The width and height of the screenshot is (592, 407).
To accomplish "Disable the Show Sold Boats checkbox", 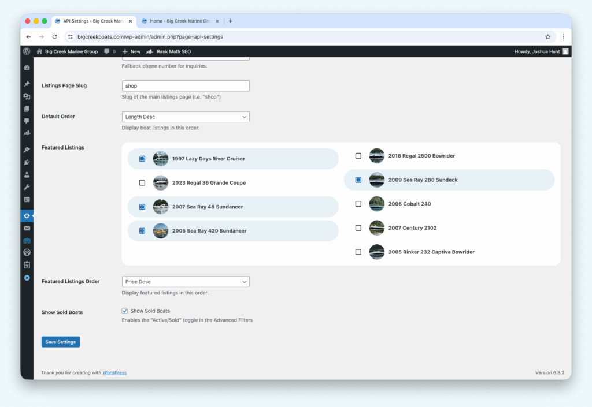I will pyautogui.click(x=125, y=311).
